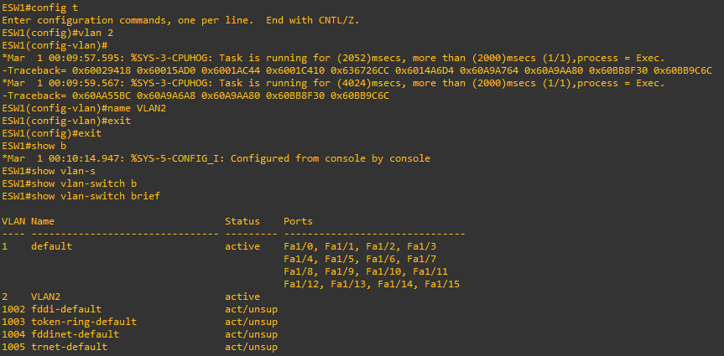Click the fddi-default VLAN 1002 entry

(x=140, y=309)
